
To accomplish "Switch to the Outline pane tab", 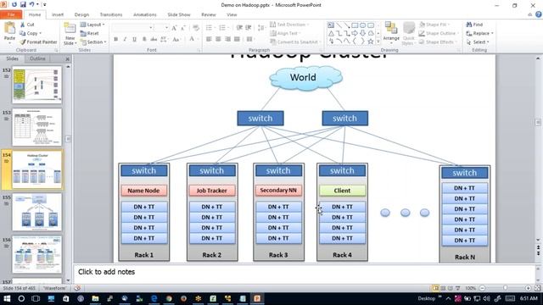I will point(37,58).
